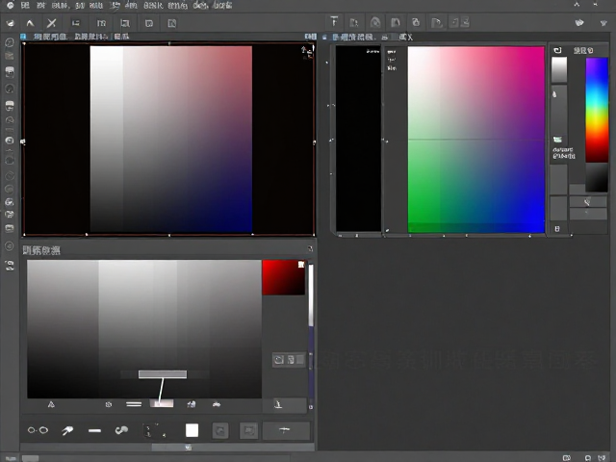Screen dimensions: 616x462
Task: Select the brush-like tool in bottom tool row
Action: [x=67, y=430]
